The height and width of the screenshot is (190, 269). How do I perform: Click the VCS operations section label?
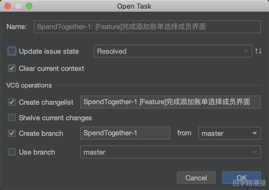(x=29, y=85)
